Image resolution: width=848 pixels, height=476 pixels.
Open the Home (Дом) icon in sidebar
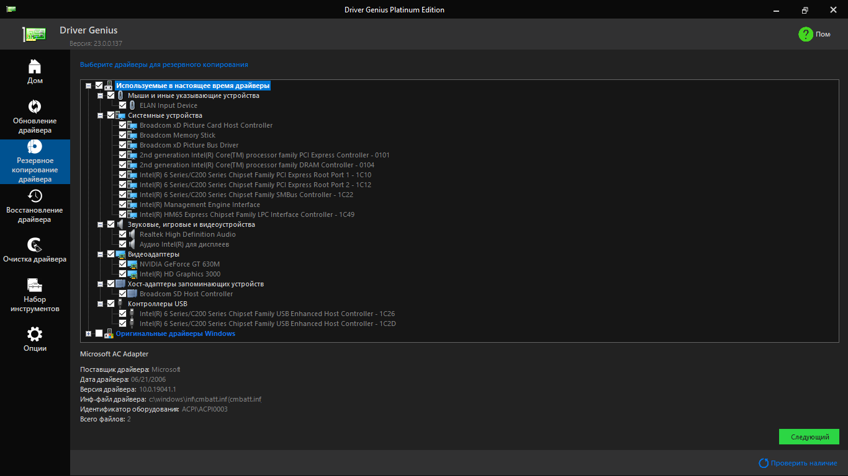pos(35,66)
